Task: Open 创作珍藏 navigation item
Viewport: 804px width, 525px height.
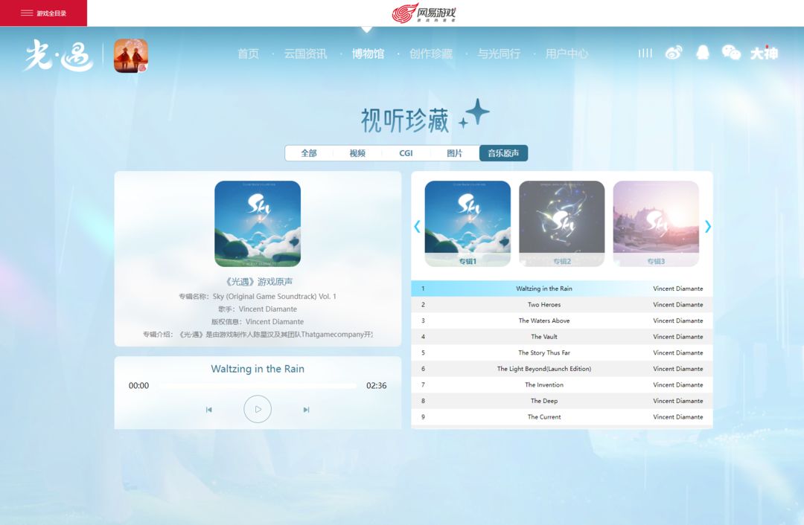Action: coord(431,54)
